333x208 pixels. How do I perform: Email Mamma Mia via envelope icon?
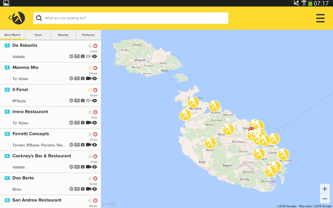[77, 78]
